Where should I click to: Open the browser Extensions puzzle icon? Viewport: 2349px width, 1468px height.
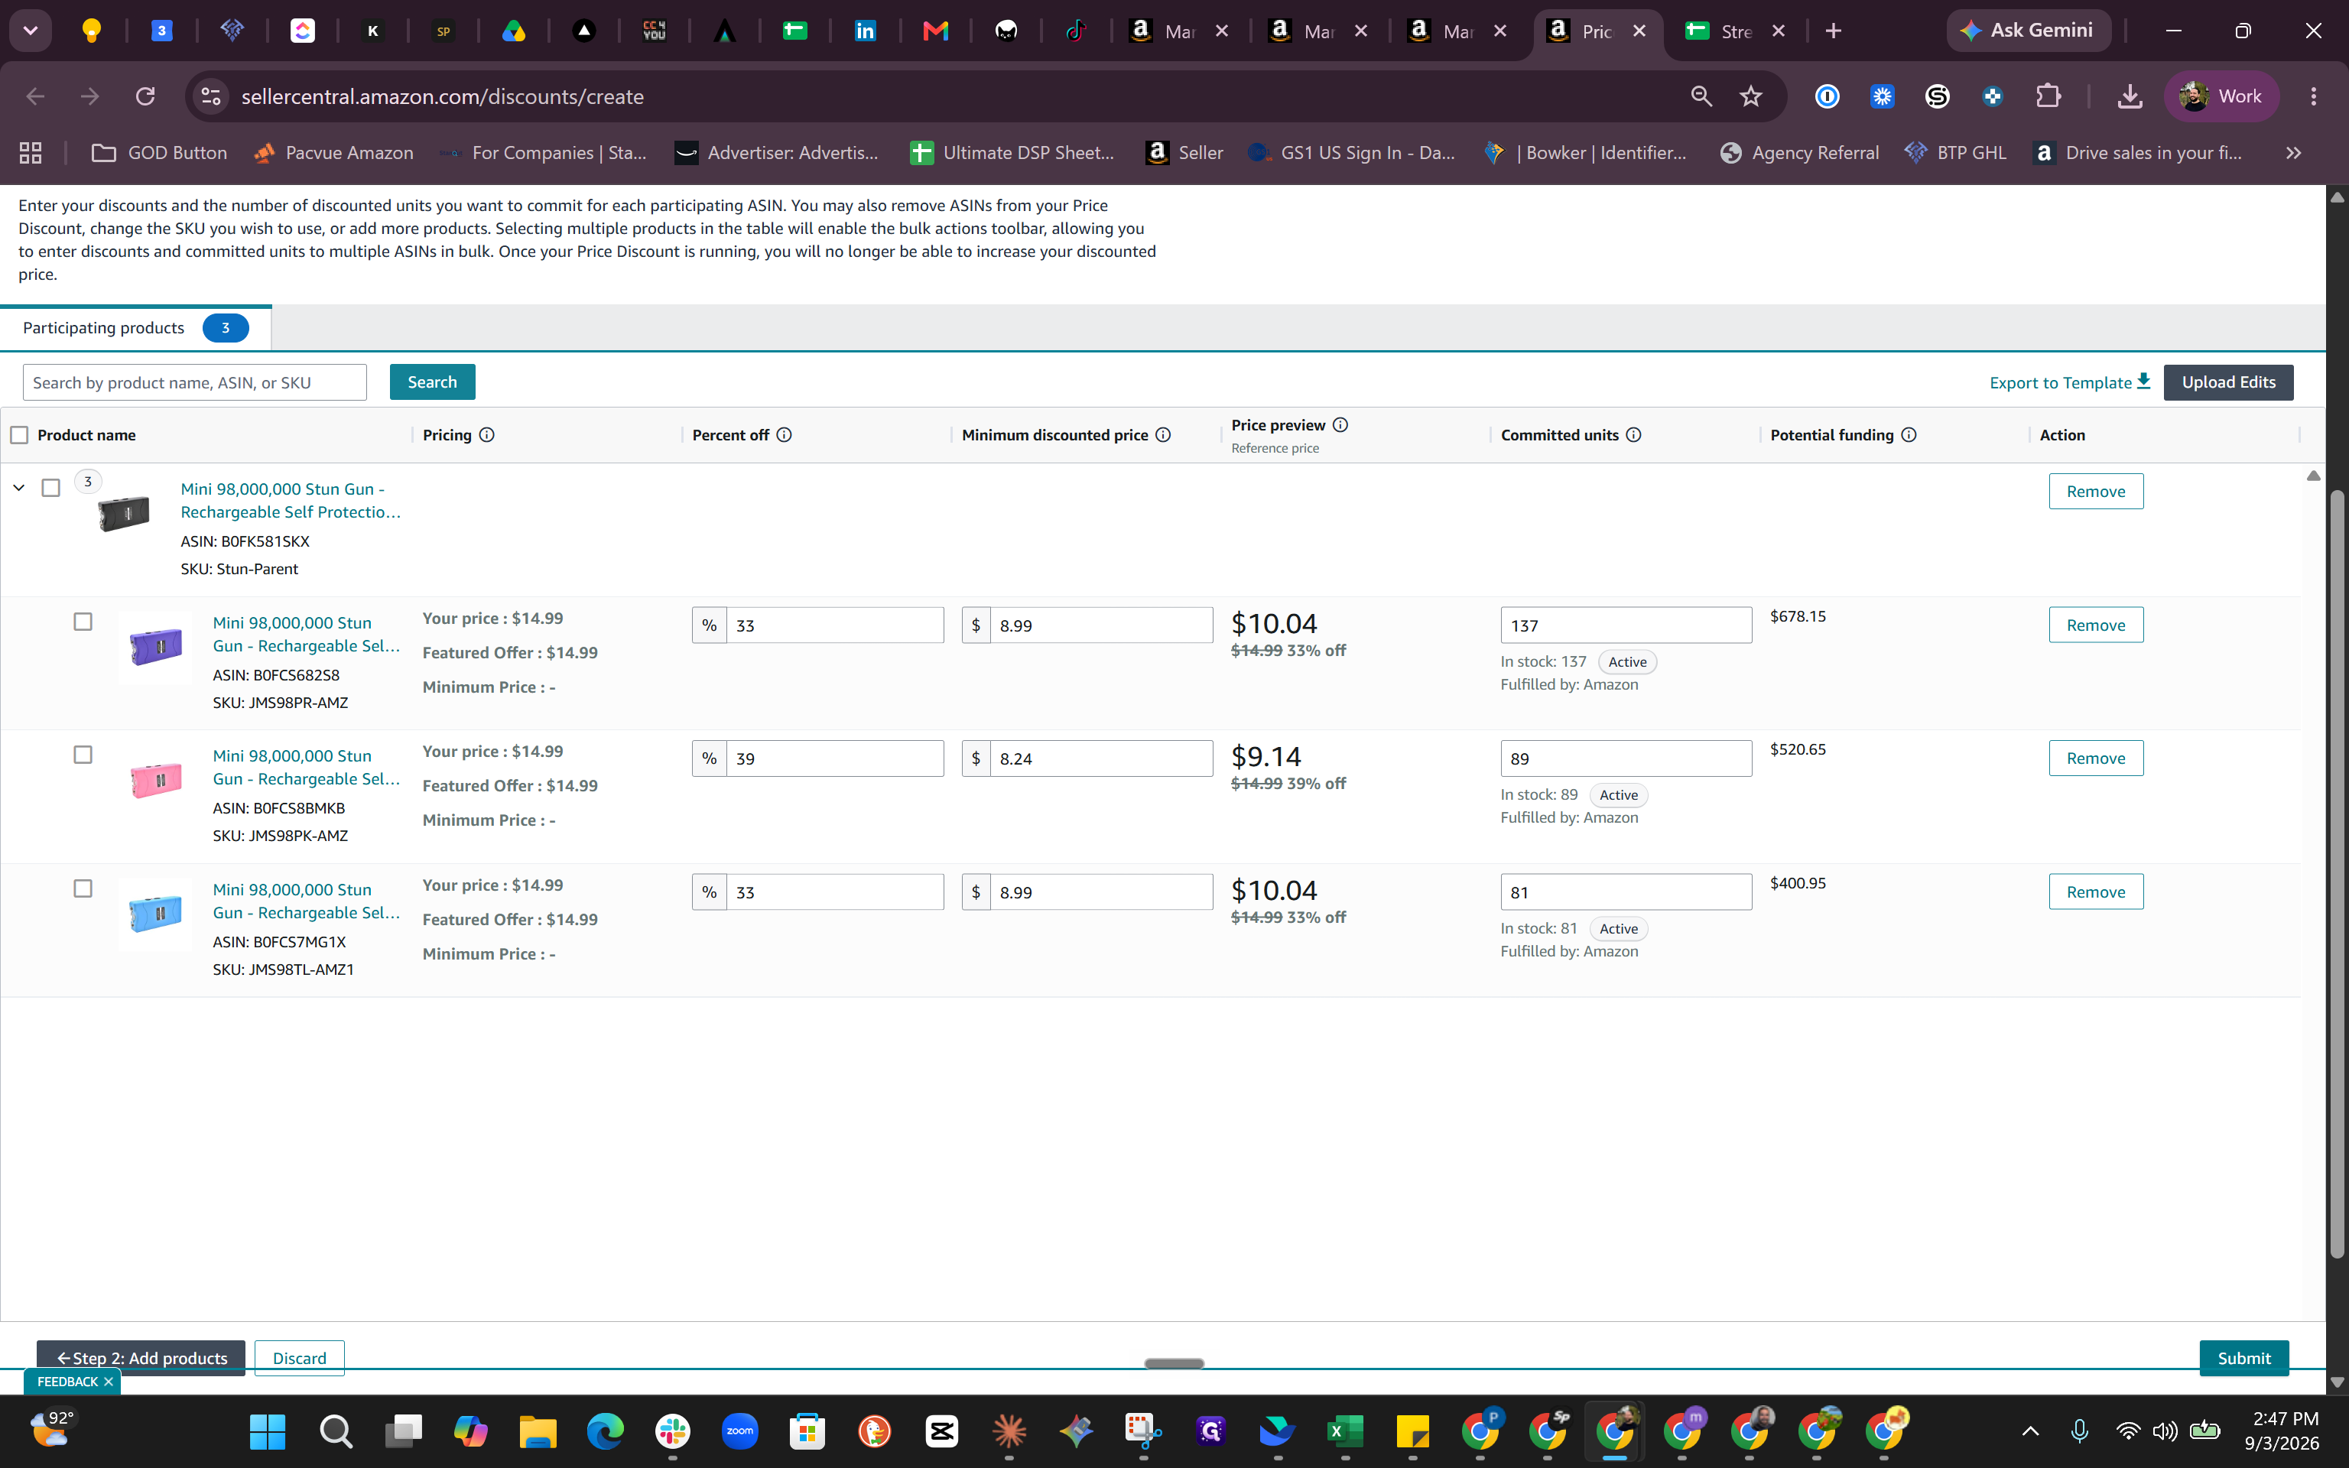[2048, 96]
